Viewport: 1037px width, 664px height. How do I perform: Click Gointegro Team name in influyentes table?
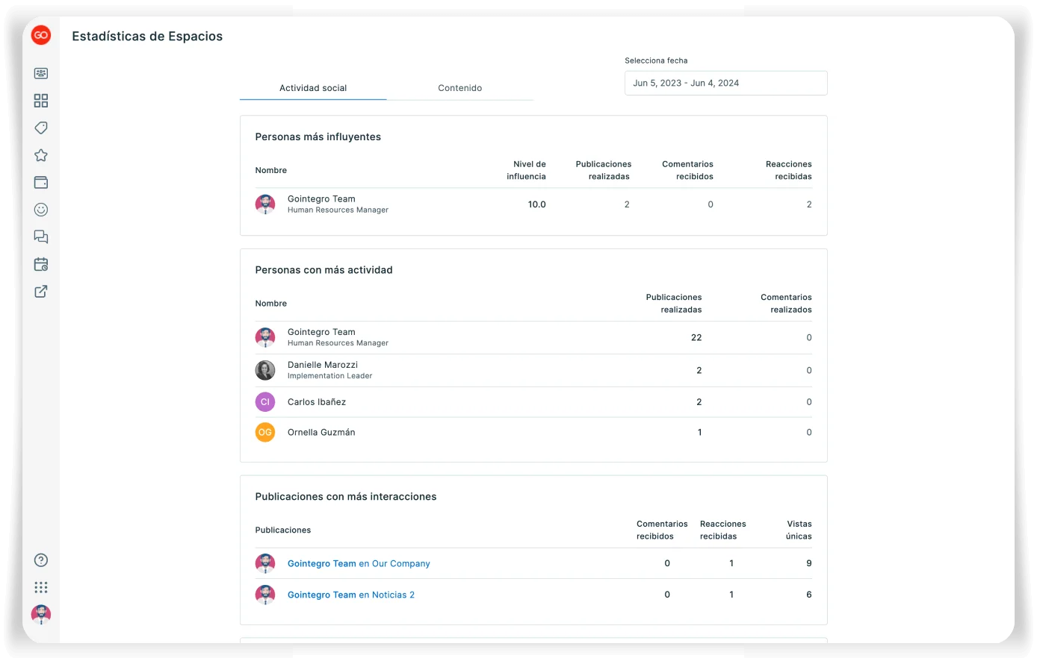321,199
